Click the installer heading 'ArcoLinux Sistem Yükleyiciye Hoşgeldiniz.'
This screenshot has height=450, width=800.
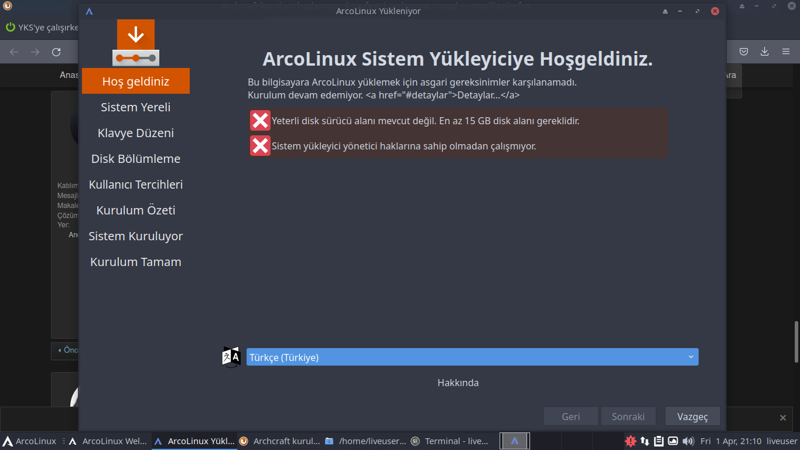[457, 59]
